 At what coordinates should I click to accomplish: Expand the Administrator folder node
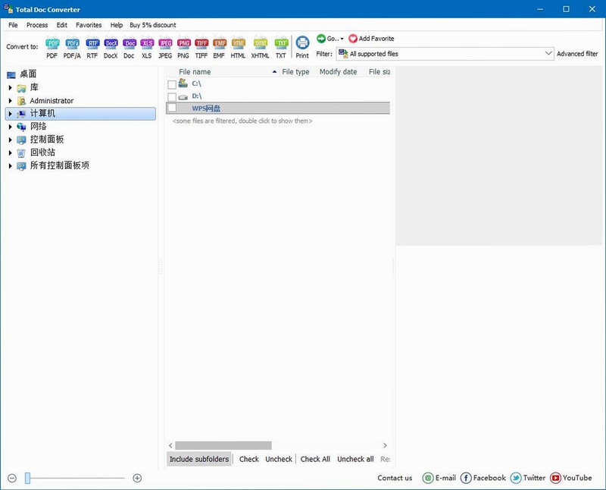click(x=11, y=101)
